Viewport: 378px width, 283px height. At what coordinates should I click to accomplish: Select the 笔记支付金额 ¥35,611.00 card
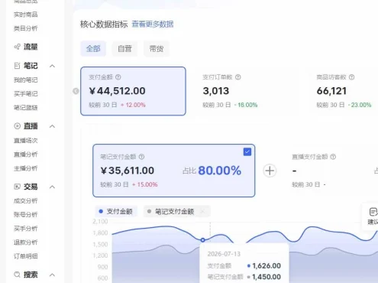point(174,171)
